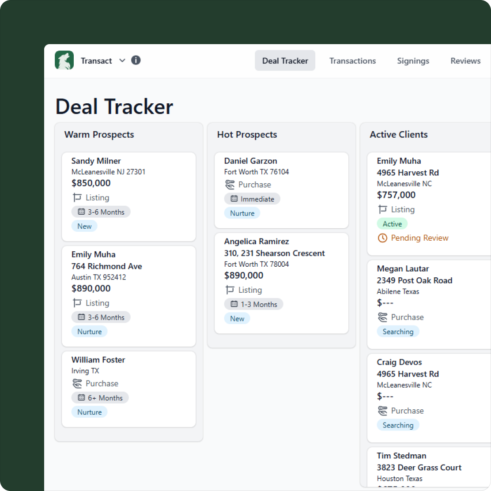Open the 3823 Deer Grass Court address
491x491 pixels.
click(419, 468)
